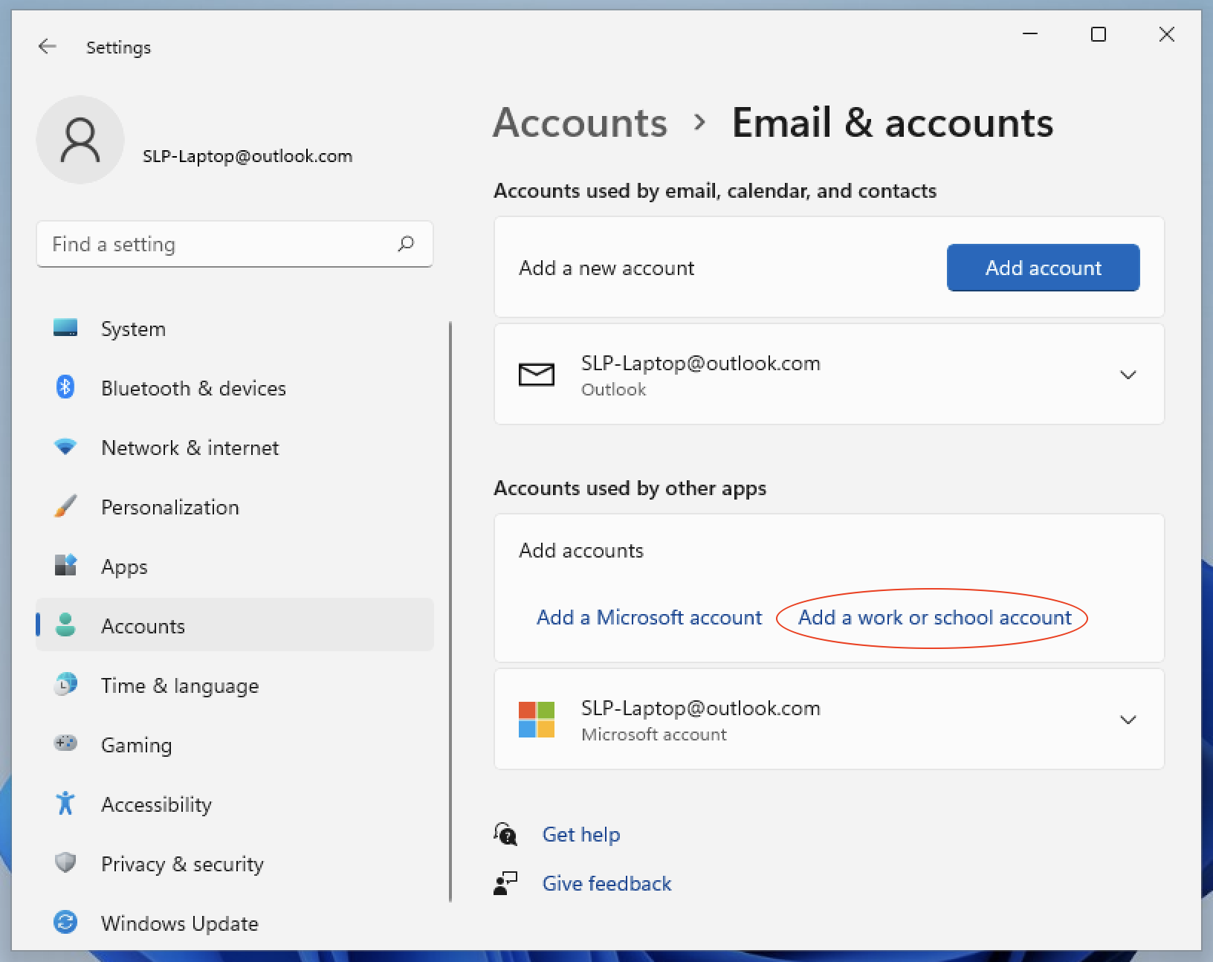Click the user profile avatar picture

pos(80,140)
